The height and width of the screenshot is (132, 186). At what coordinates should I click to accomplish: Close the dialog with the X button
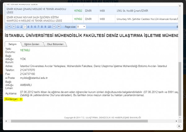[179, 126]
